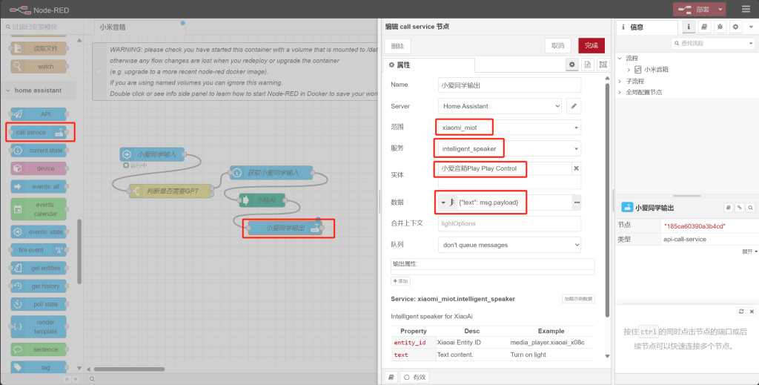Select the events: calendar palette node

click(39, 209)
